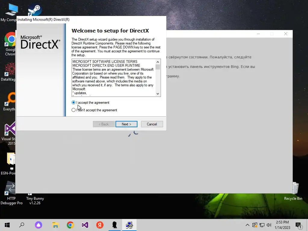Open the volume control tray icon
308x231 pixels.
(x=269, y=225)
